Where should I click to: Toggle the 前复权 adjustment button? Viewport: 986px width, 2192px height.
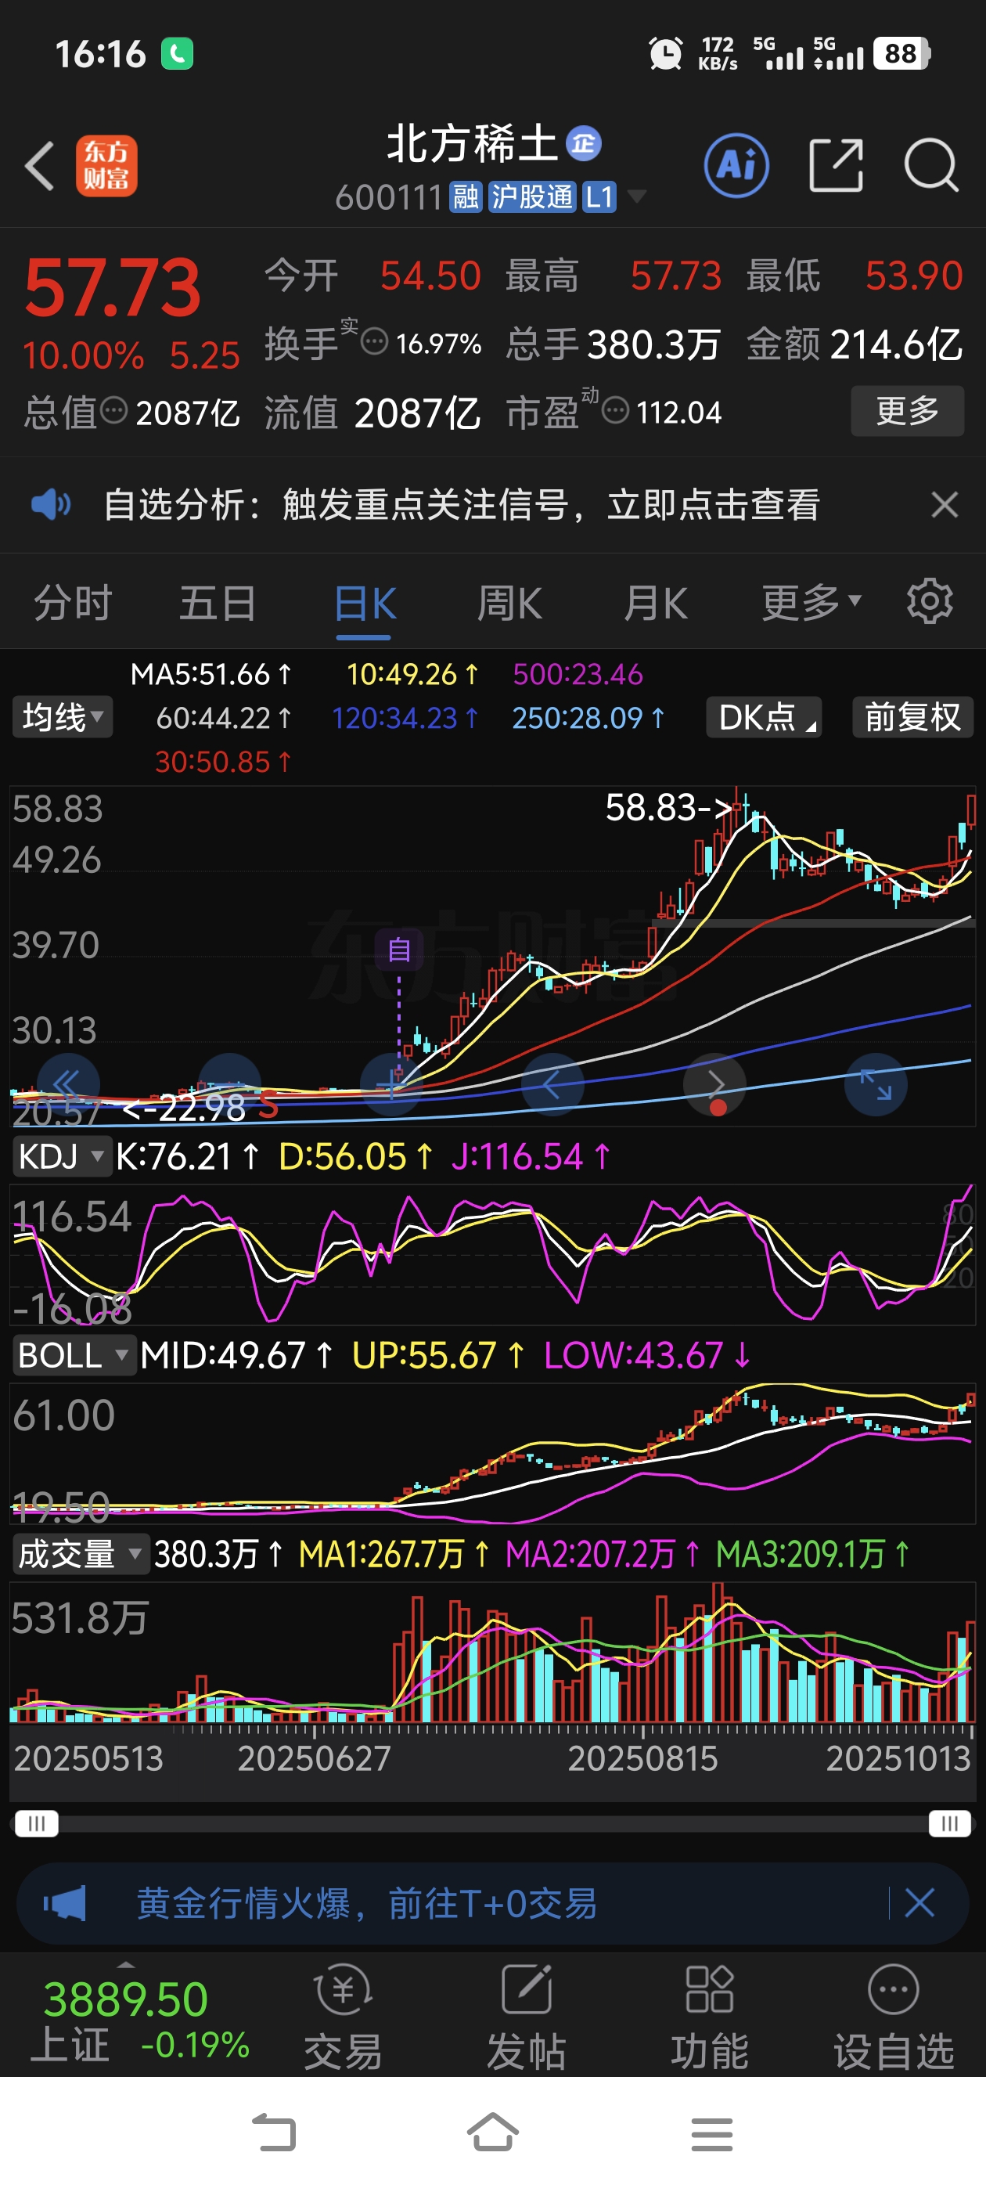[912, 716]
